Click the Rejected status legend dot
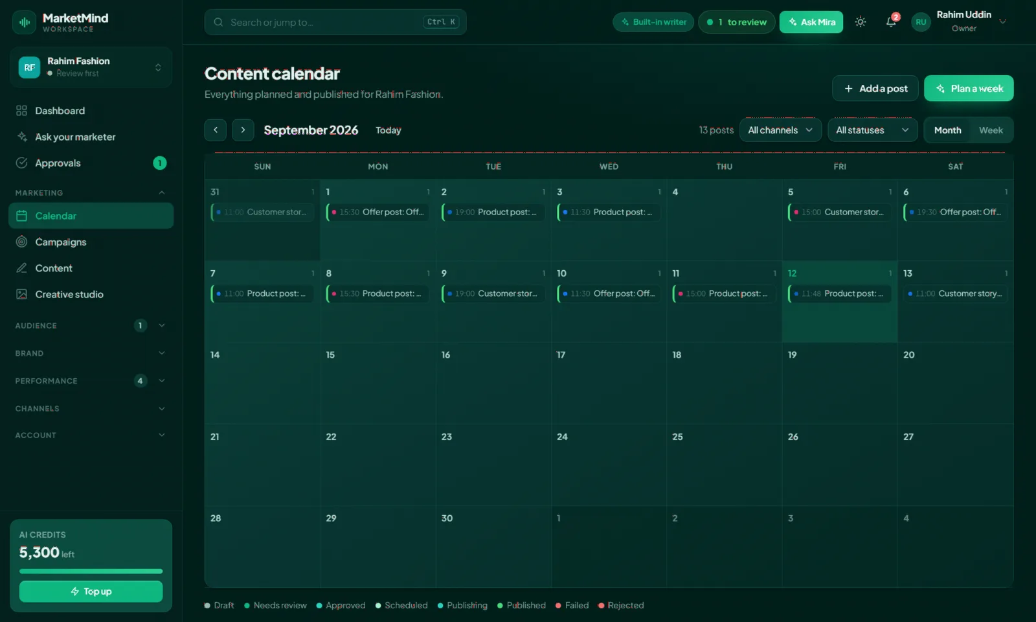 click(601, 606)
